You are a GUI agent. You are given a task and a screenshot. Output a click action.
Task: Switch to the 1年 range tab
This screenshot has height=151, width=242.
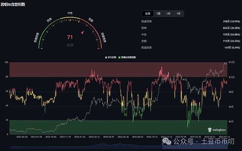click(x=178, y=14)
